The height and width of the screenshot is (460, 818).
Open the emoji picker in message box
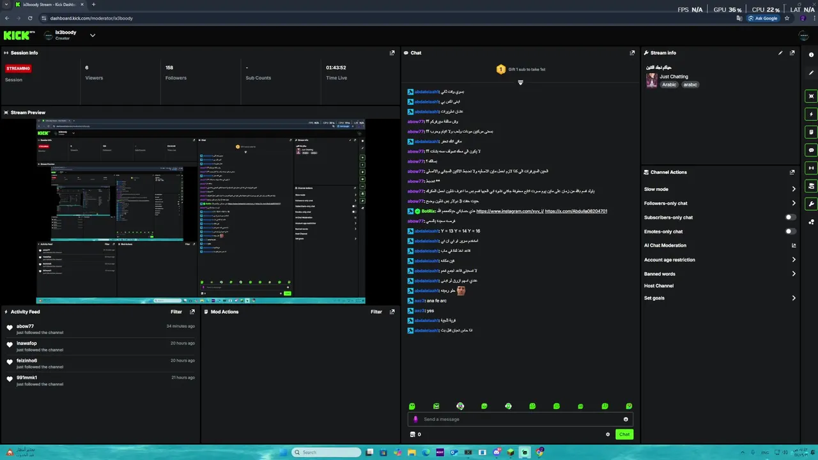tap(626, 419)
